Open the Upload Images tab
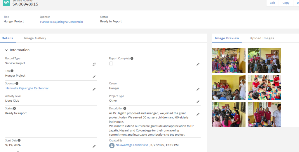This screenshot has height=152, width=299. pyautogui.click(x=262, y=38)
